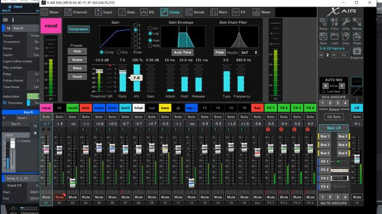
Task: Select RMS detection radio button
Action: click(x=150, y=46)
